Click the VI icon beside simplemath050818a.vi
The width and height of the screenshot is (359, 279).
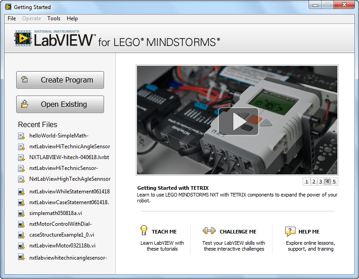click(21, 214)
